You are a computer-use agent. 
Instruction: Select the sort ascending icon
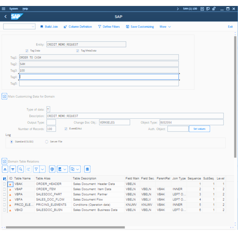click(5, 169)
